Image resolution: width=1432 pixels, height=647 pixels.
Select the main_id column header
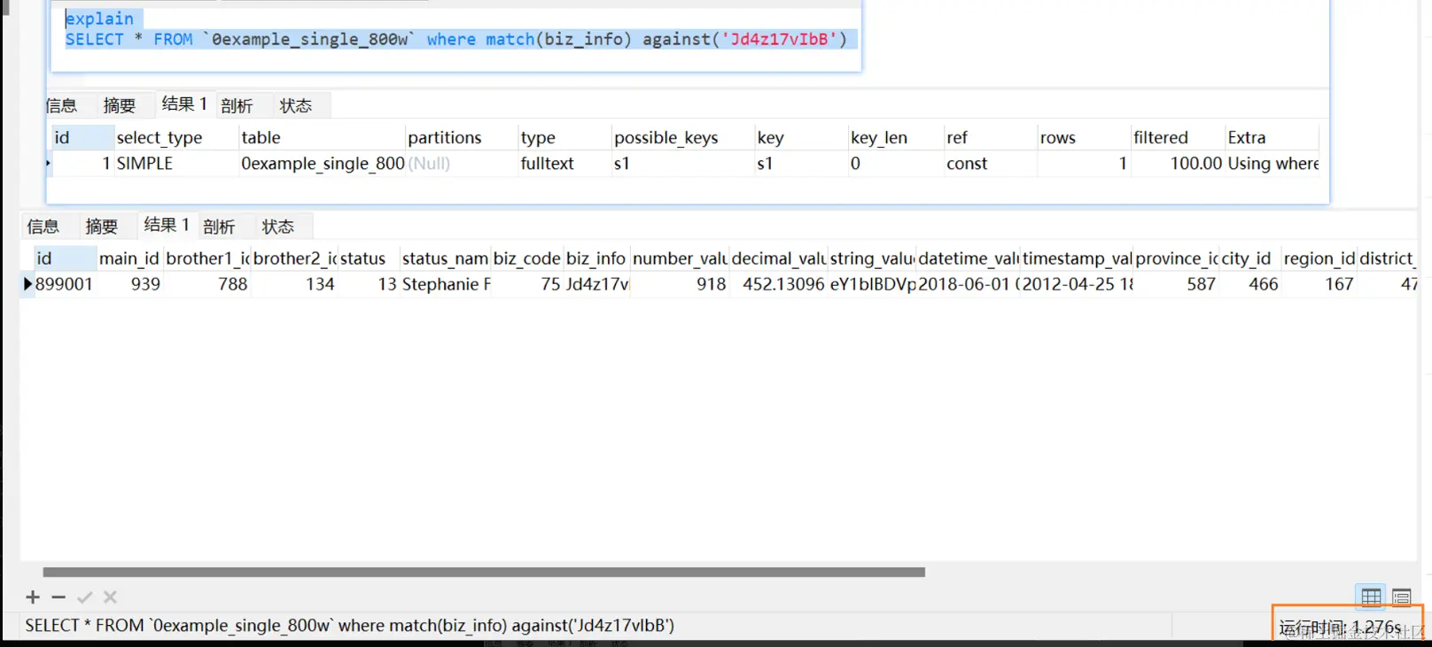click(129, 258)
